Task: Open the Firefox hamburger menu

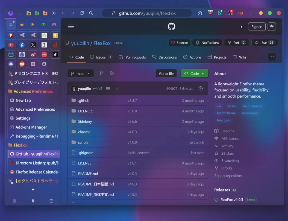Action: point(251,13)
